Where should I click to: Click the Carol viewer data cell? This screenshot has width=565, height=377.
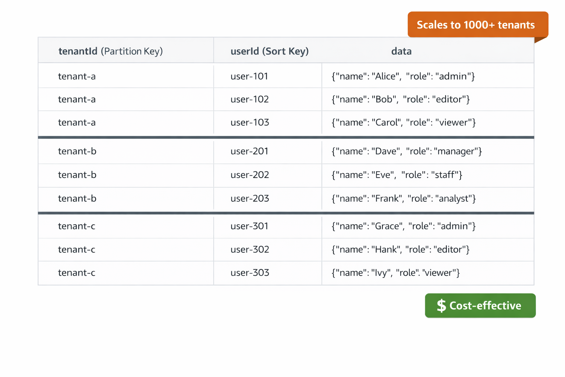coord(404,123)
